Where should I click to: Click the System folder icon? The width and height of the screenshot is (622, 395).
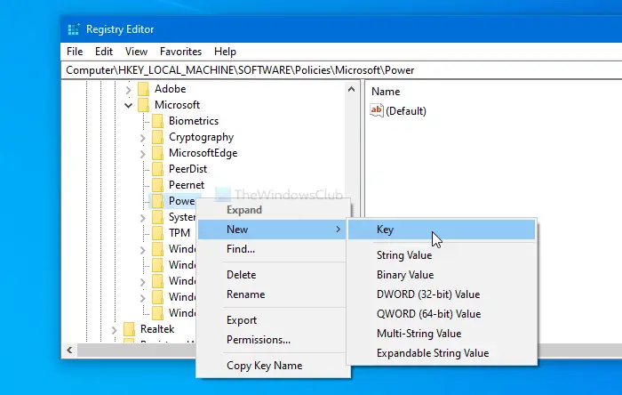(157, 217)
